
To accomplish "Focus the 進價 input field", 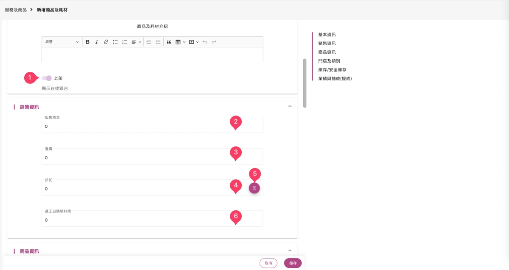I will click(x=152, y=156).
